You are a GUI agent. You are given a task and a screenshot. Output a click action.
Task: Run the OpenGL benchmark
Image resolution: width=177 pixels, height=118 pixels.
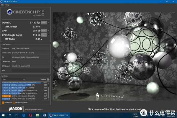coord(44,23)
